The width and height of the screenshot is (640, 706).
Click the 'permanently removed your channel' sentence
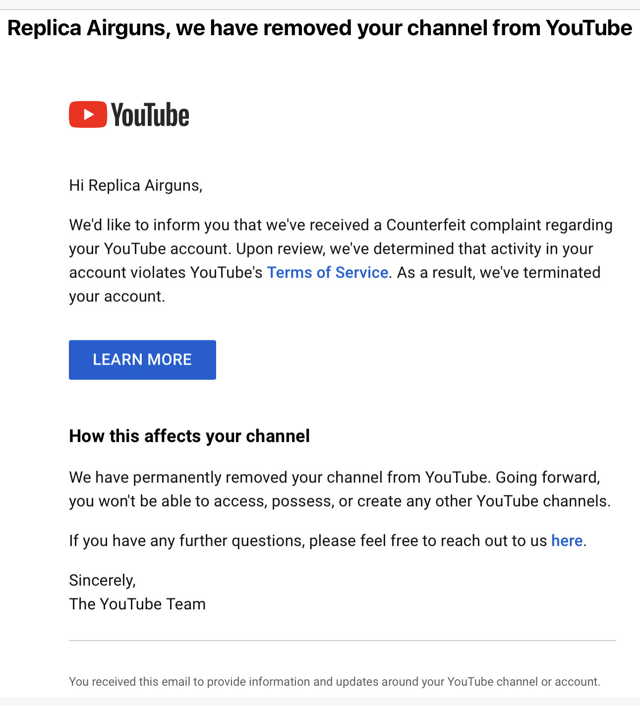335,477
